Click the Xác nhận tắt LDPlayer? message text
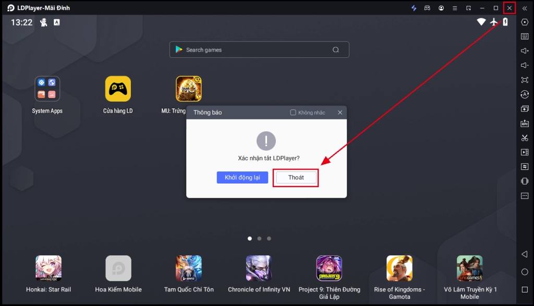The height and width of the screenshot is (306, 534). 269,158
